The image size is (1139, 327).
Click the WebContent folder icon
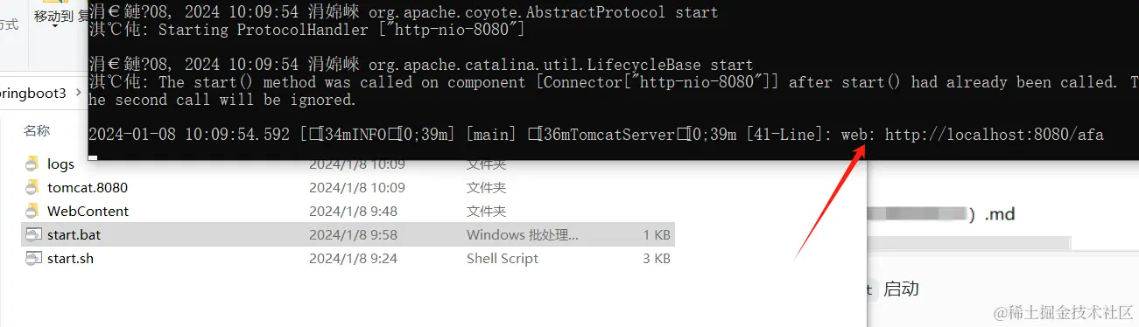(33, 211)
